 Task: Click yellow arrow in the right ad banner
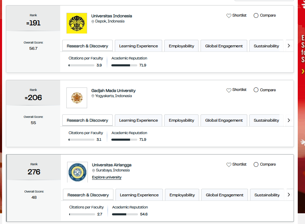[x=303, y=71]
